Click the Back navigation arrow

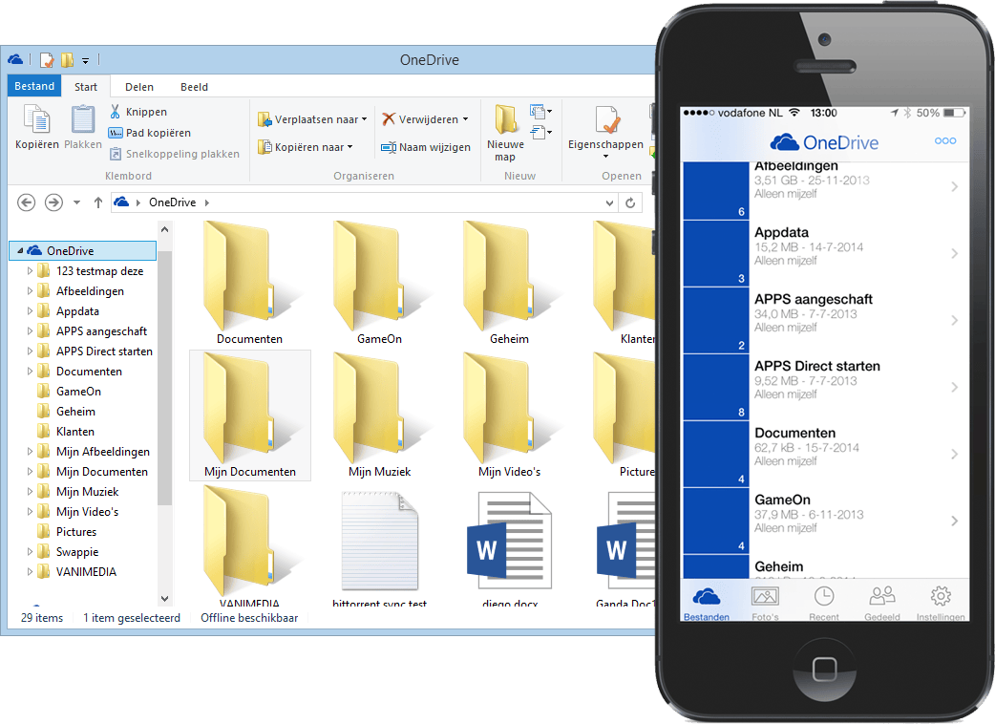(26, 202)
